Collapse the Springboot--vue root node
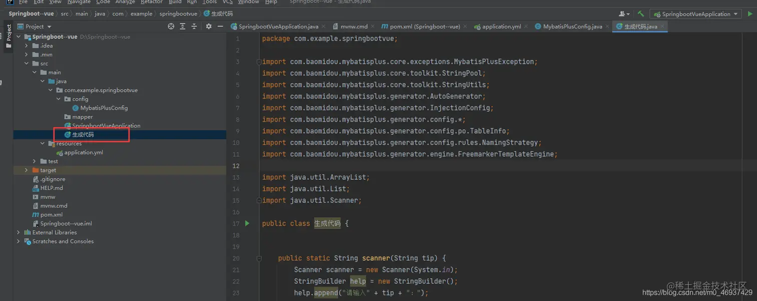 tap(19, 37)
